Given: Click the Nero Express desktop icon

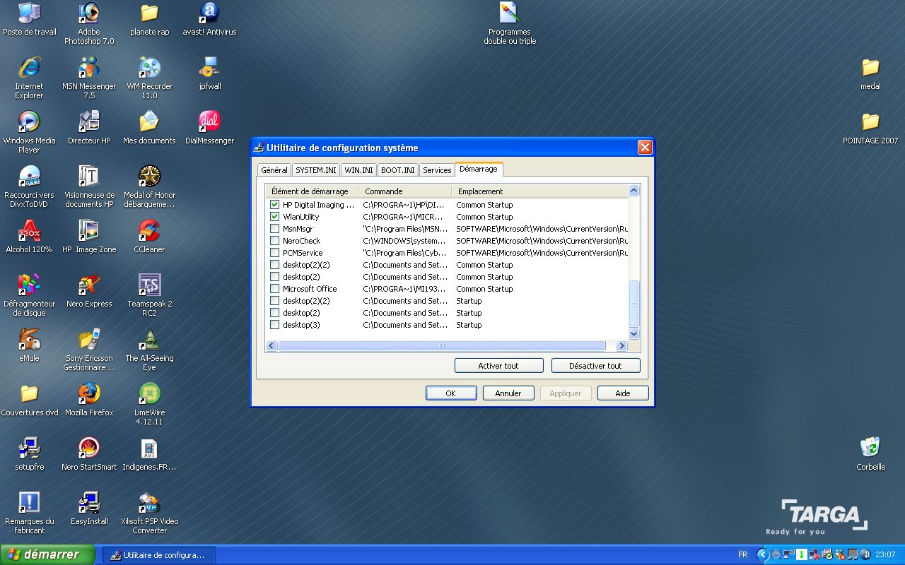Looking at the screenshot, I should click(89, 291).
